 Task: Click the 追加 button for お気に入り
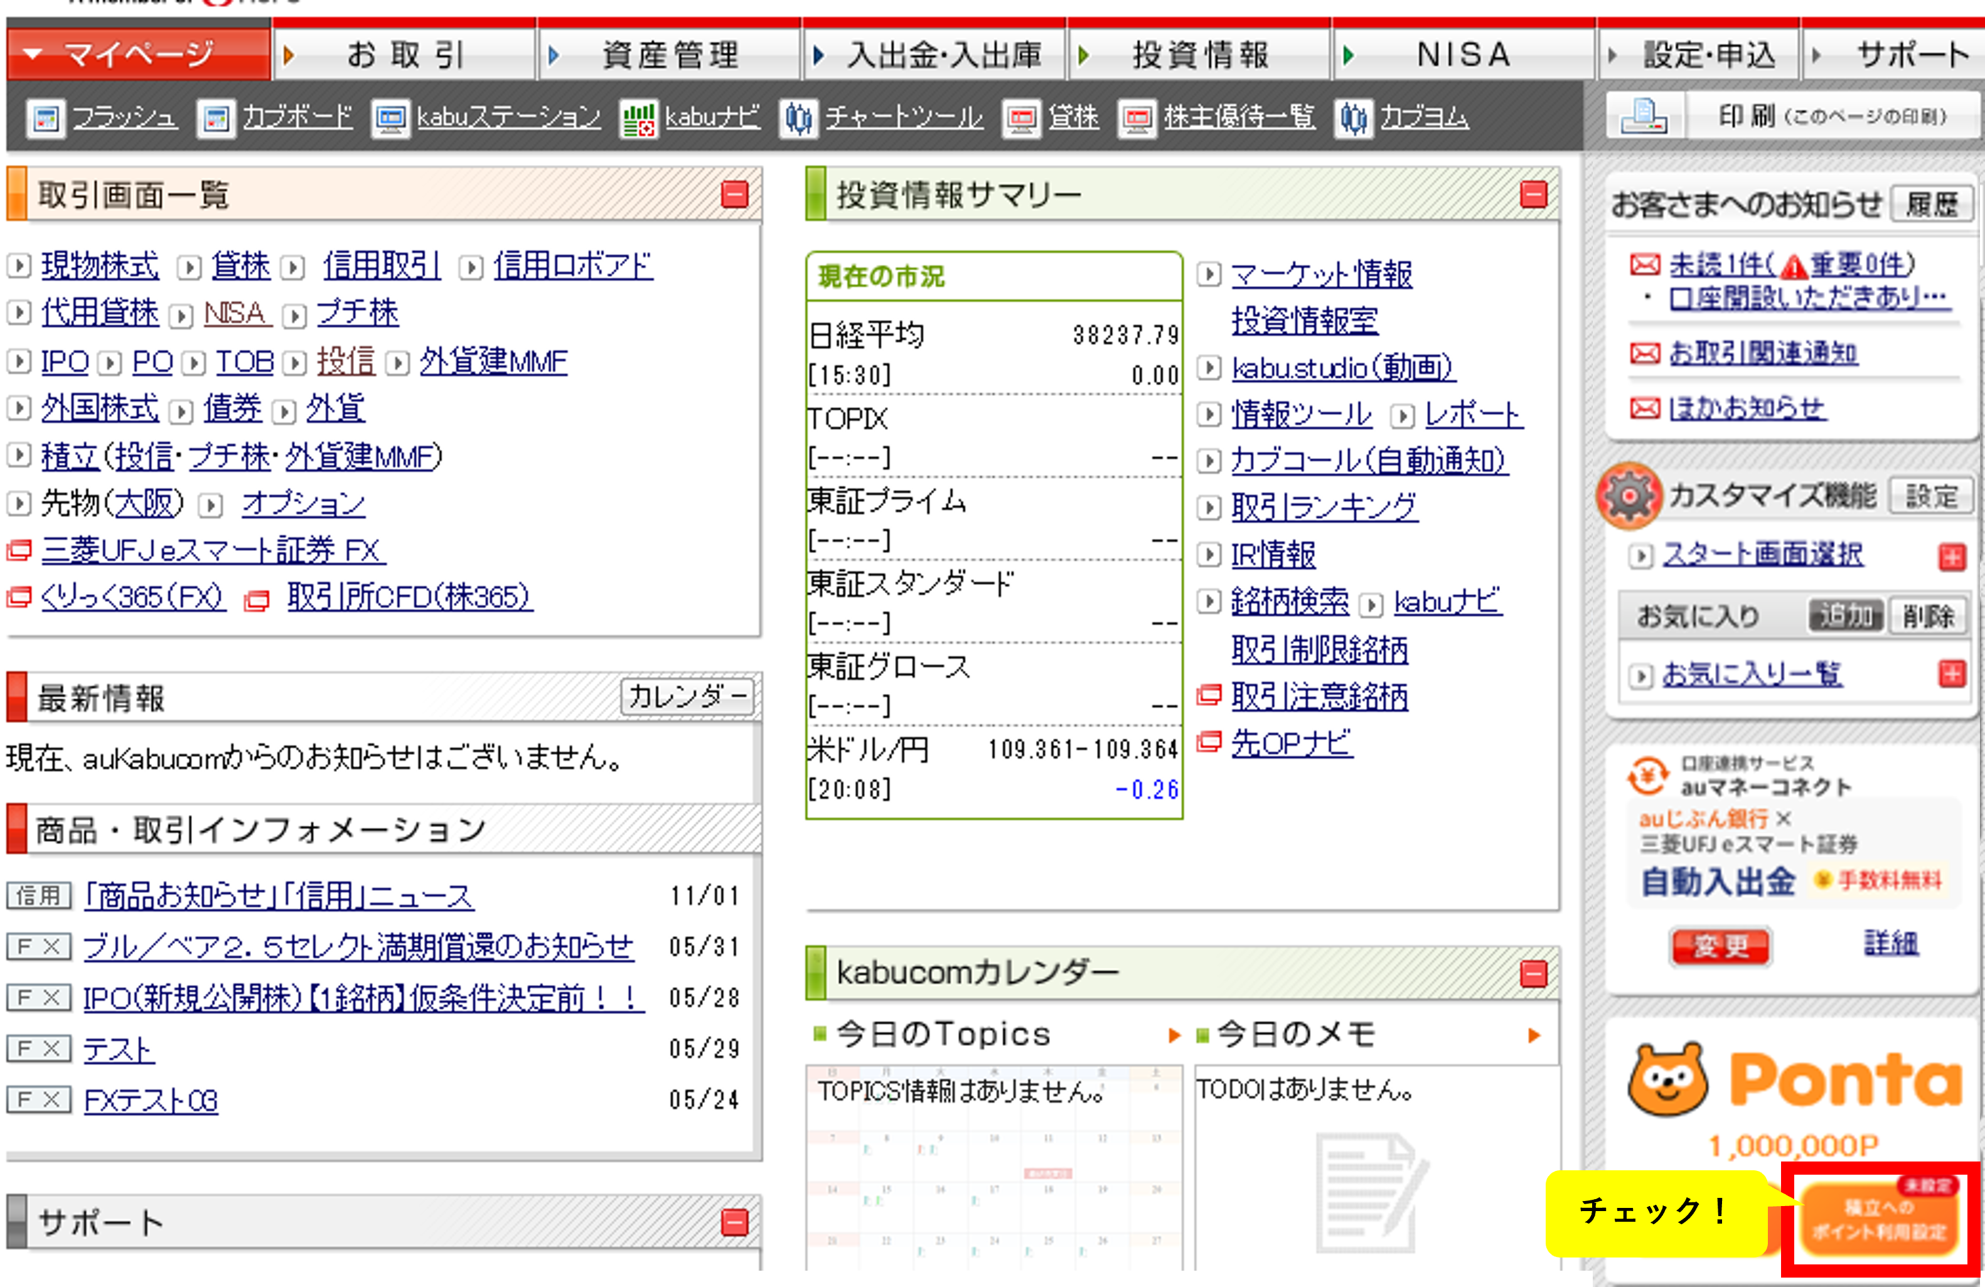click(x=1846, y=616)
